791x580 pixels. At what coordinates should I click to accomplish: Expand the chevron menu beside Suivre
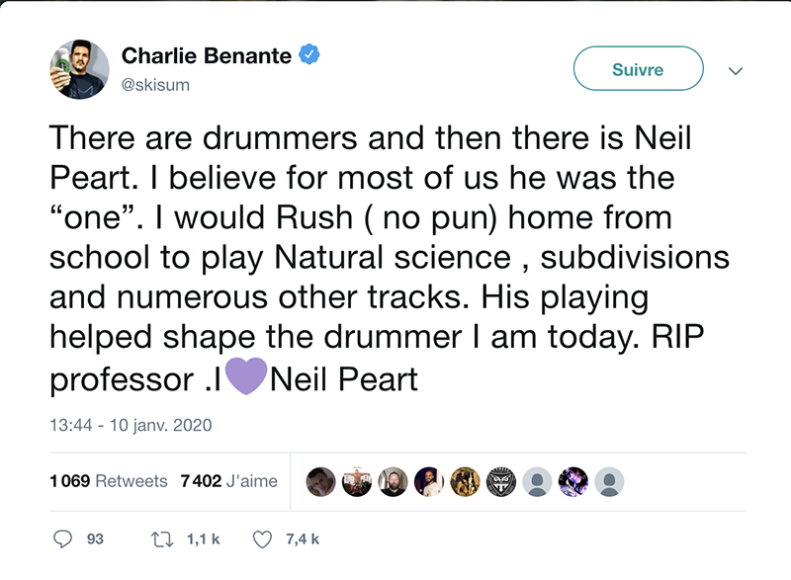735,70
